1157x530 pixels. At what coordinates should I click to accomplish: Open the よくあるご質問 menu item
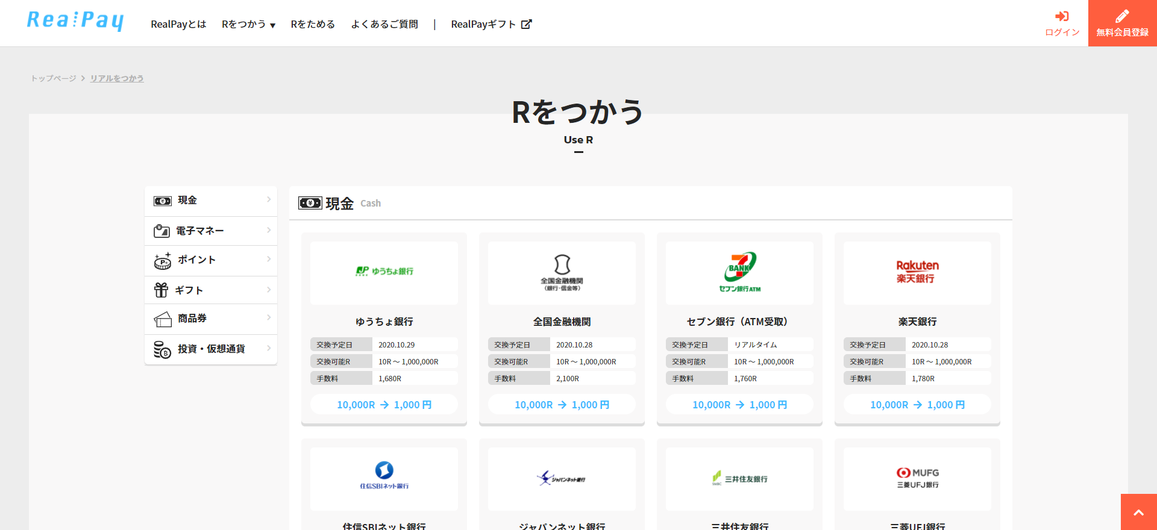click(384, 24)
